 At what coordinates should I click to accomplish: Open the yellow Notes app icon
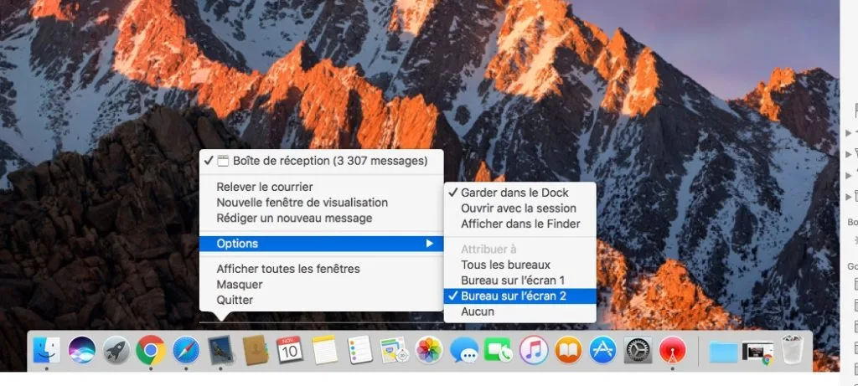pos(325,350)
